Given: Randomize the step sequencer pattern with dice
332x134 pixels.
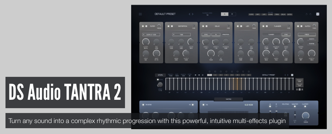Looking at the screenshot, I should click(292, 75).
